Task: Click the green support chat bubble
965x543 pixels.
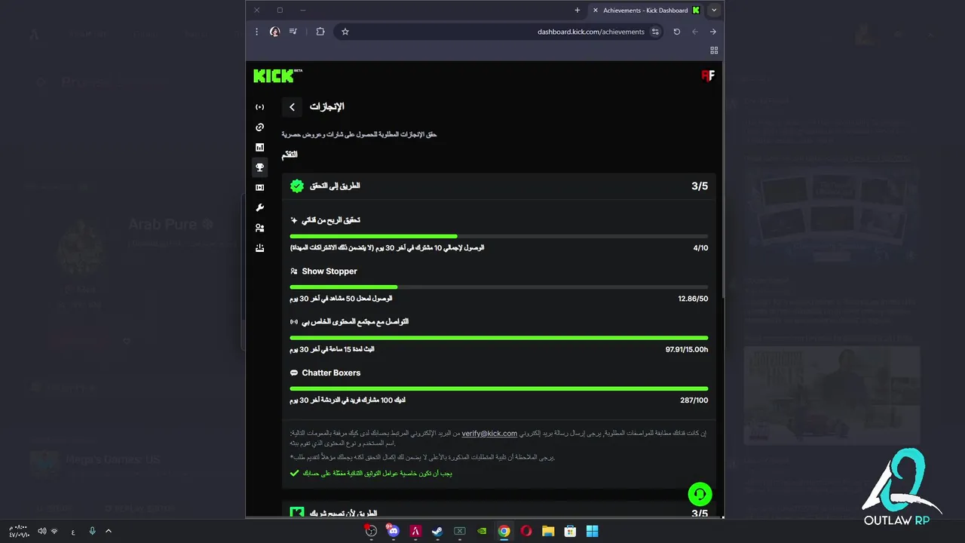Action: coord(700,494)
